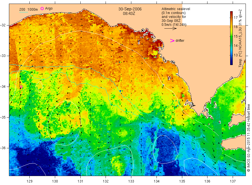Click the longitude label 131

coord(80,181)
